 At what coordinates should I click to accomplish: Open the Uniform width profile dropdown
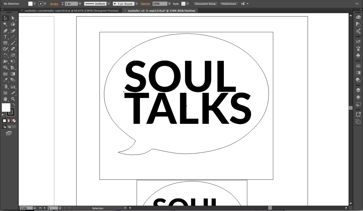108,4
